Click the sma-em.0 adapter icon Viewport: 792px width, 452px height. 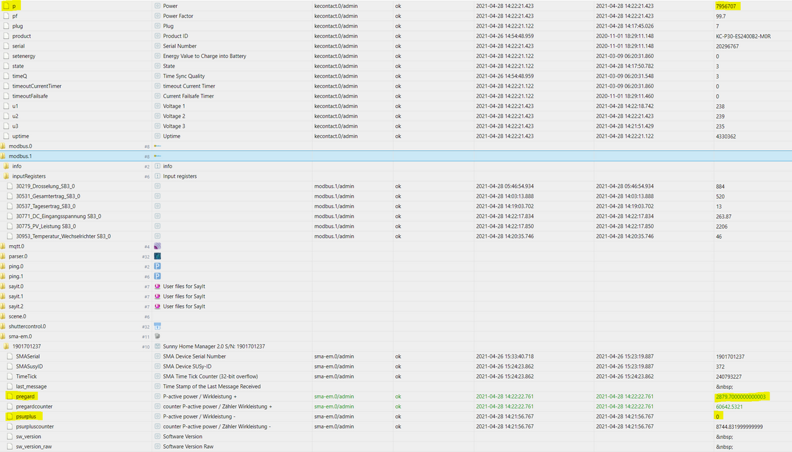[x=157, y=336]
